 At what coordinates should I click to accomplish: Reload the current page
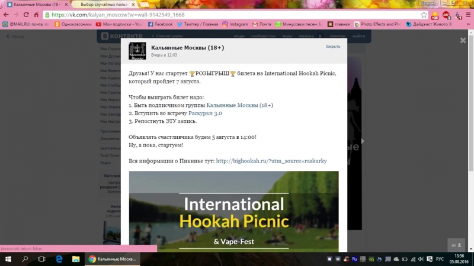point(26,15)
